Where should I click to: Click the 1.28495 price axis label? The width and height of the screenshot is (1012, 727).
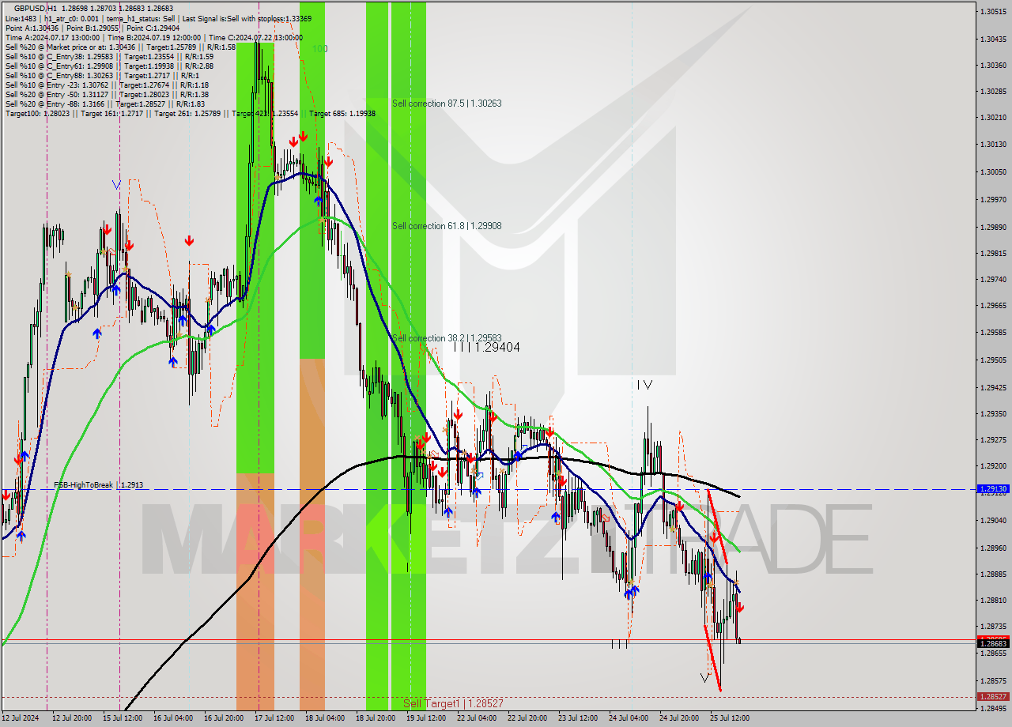pos(992,708)
